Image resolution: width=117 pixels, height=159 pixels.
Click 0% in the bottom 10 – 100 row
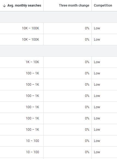point(87,152)
